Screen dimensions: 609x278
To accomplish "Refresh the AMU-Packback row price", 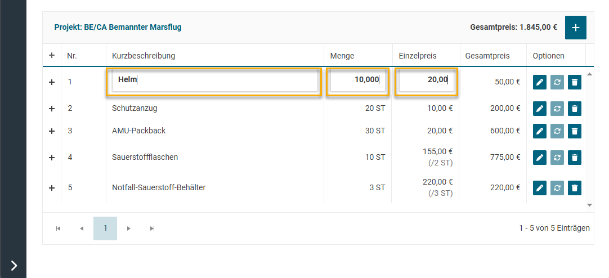I will click(x=557, y=131).
